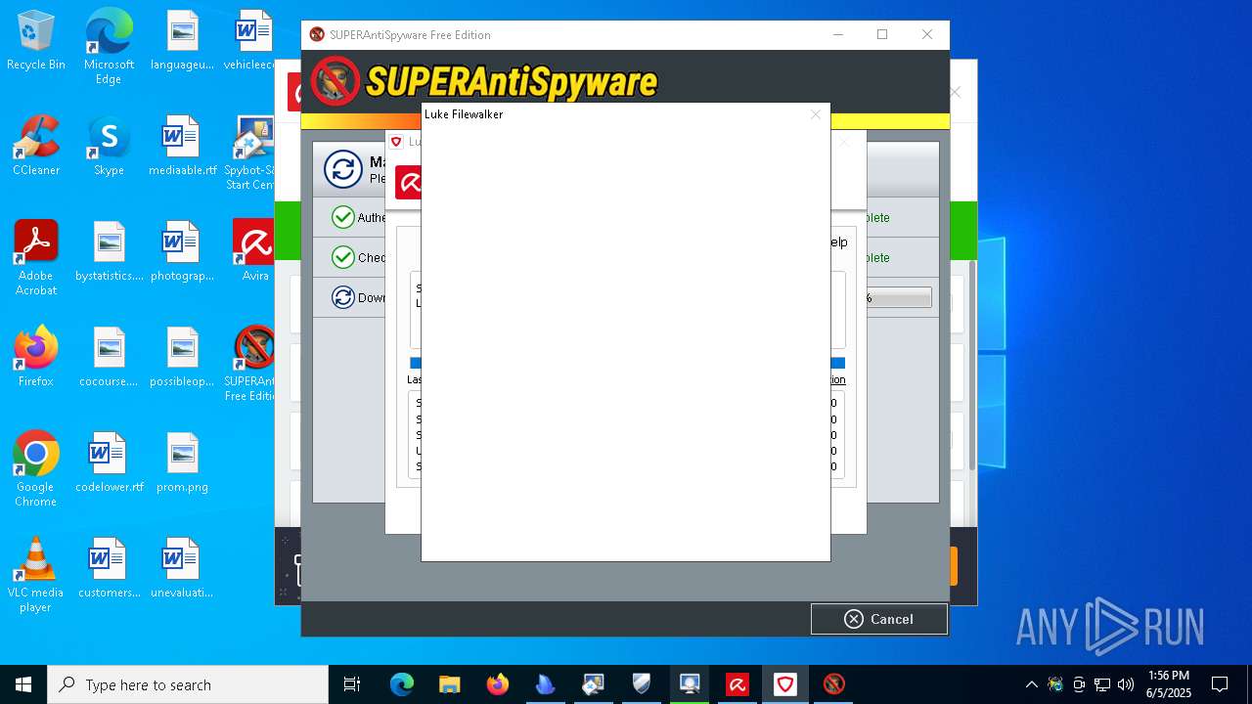This screenshot has height=704, width=1252.
Task: Select the mediaable.rtf file
Action: pos(182,147)
